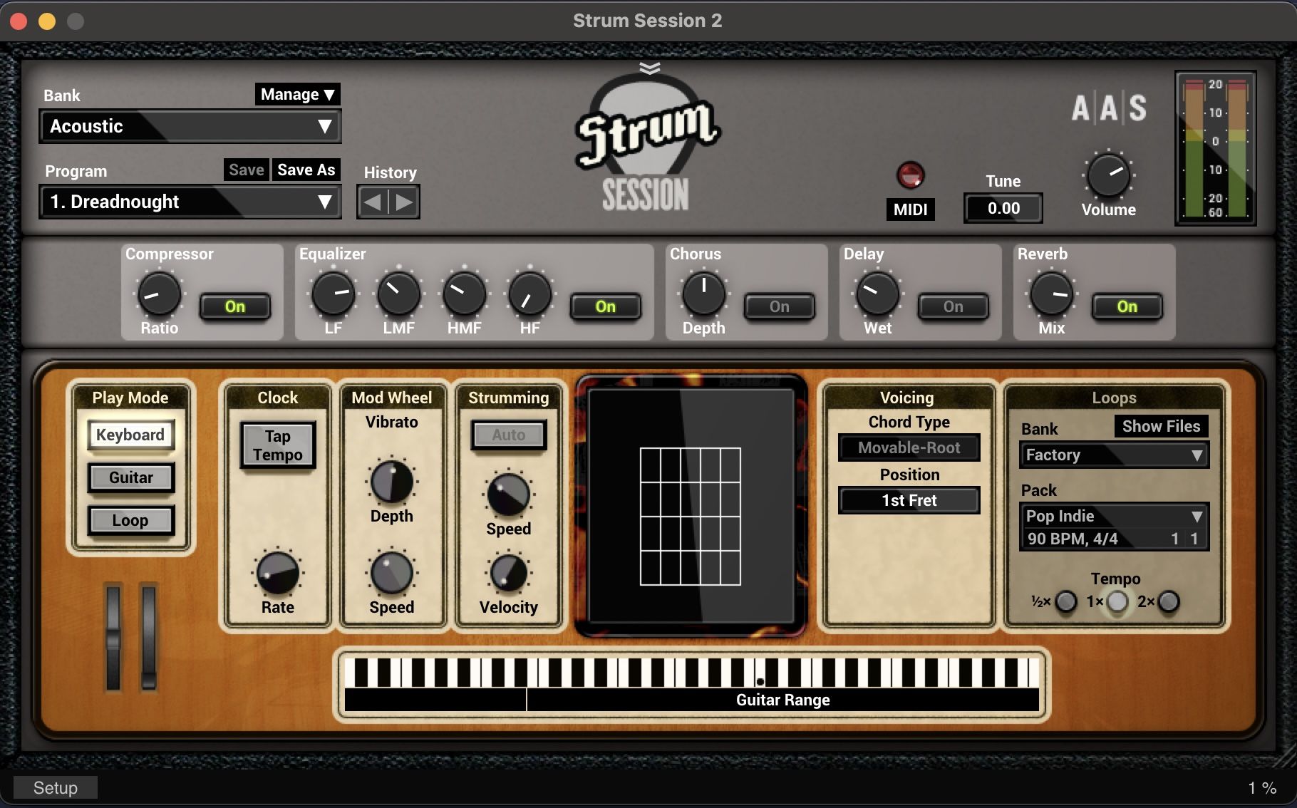The height and width of the screenshot is (808, 1297).
Task: Click the 90 BPM, 4/4 loop info
Action: click(1073, 539)
